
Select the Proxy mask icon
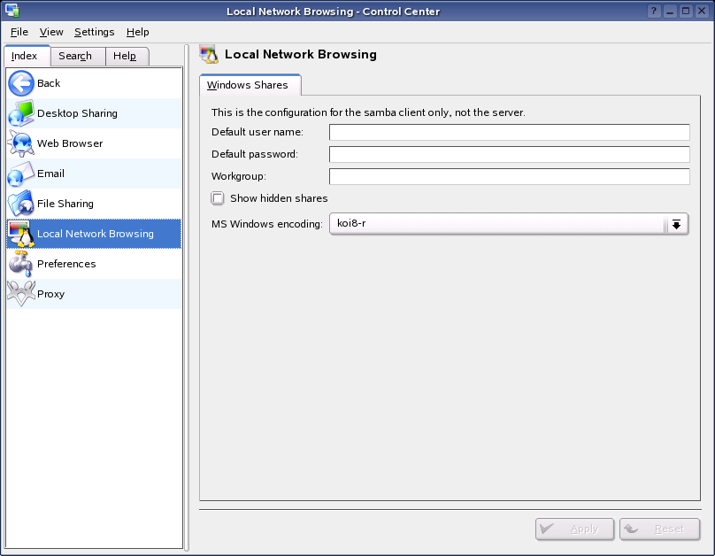pyautogui.click(x=21, y=294)
